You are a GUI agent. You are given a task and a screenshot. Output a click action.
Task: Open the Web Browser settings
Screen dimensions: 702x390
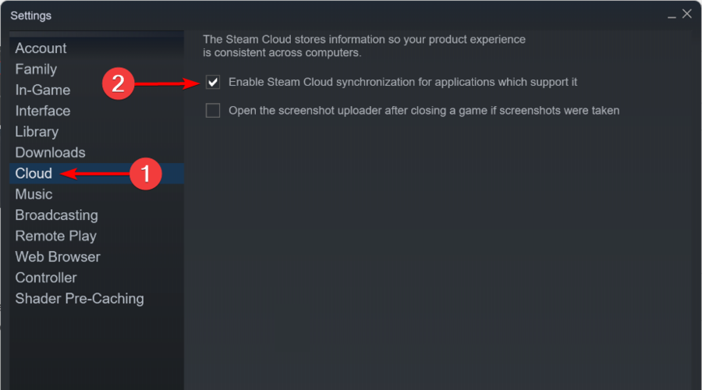(58, 257)
